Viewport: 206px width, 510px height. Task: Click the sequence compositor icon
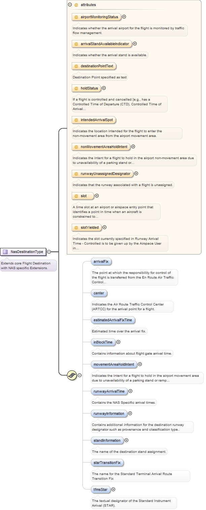coord(72,375)
